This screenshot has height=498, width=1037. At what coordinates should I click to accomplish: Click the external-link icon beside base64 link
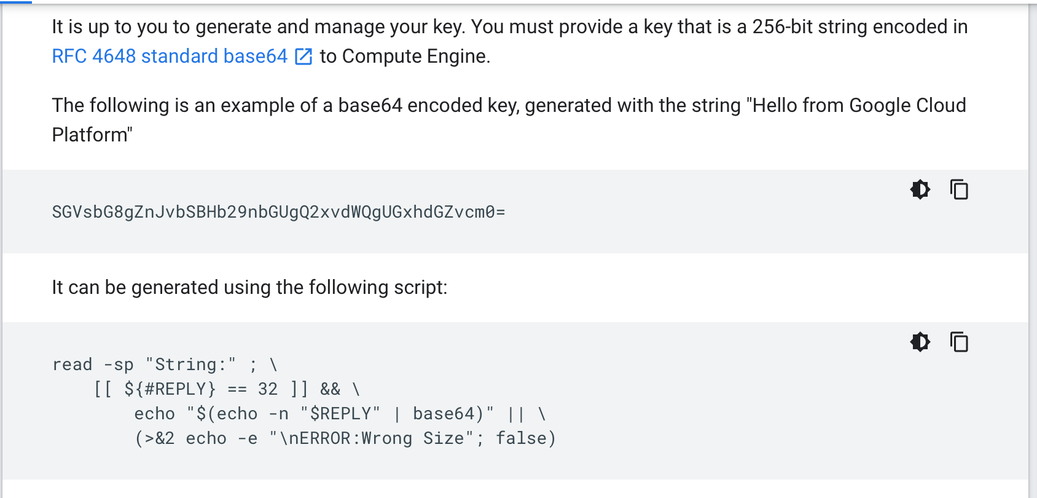[x=303, y=57]
